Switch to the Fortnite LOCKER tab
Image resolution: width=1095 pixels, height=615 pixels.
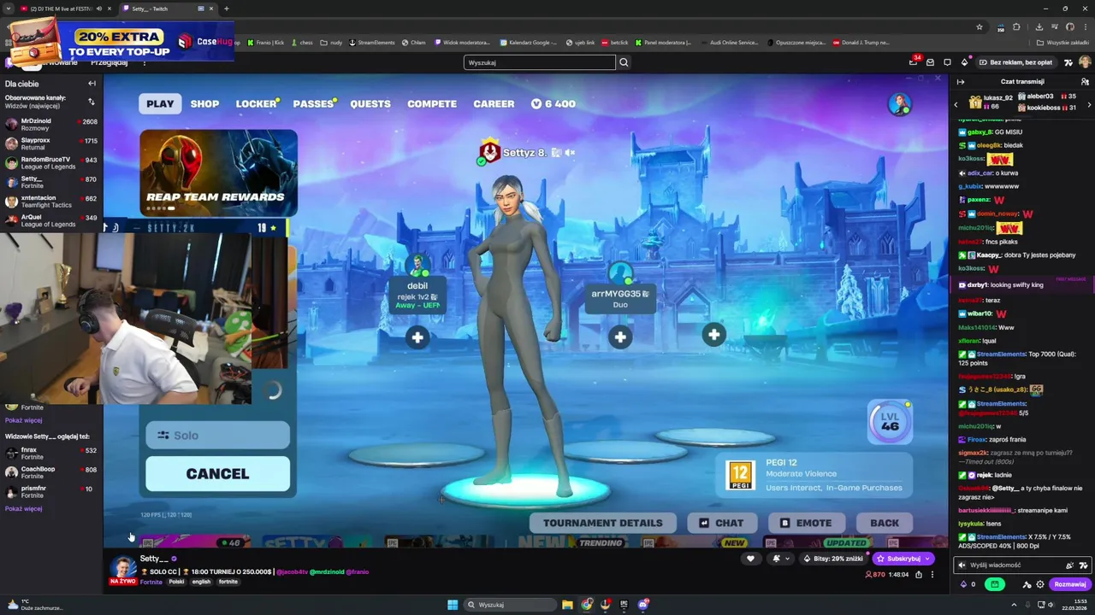tap(257, 103)
